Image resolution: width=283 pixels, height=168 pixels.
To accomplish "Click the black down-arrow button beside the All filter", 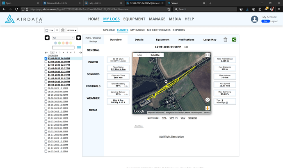I will (x=78, y=38).
